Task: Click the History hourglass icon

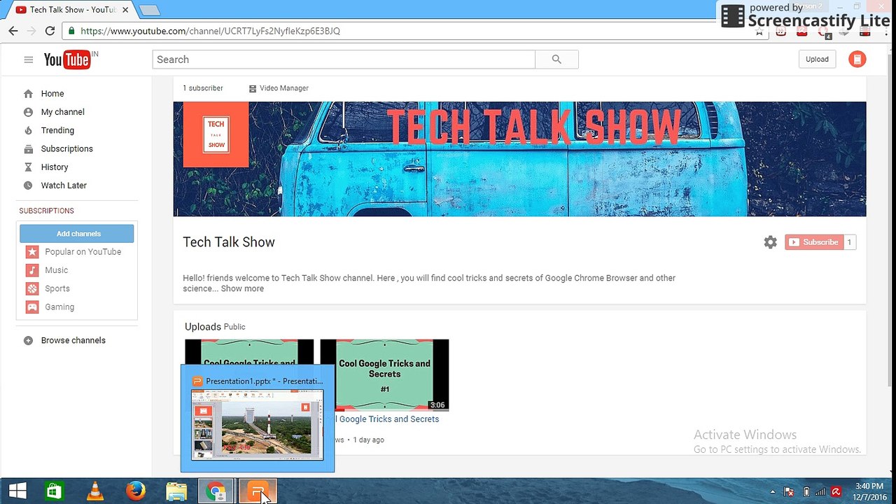Action: tap(28, 167)
